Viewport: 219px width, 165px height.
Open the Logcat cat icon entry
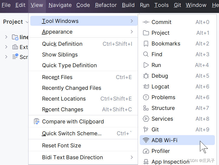click(x=146, y=86)
